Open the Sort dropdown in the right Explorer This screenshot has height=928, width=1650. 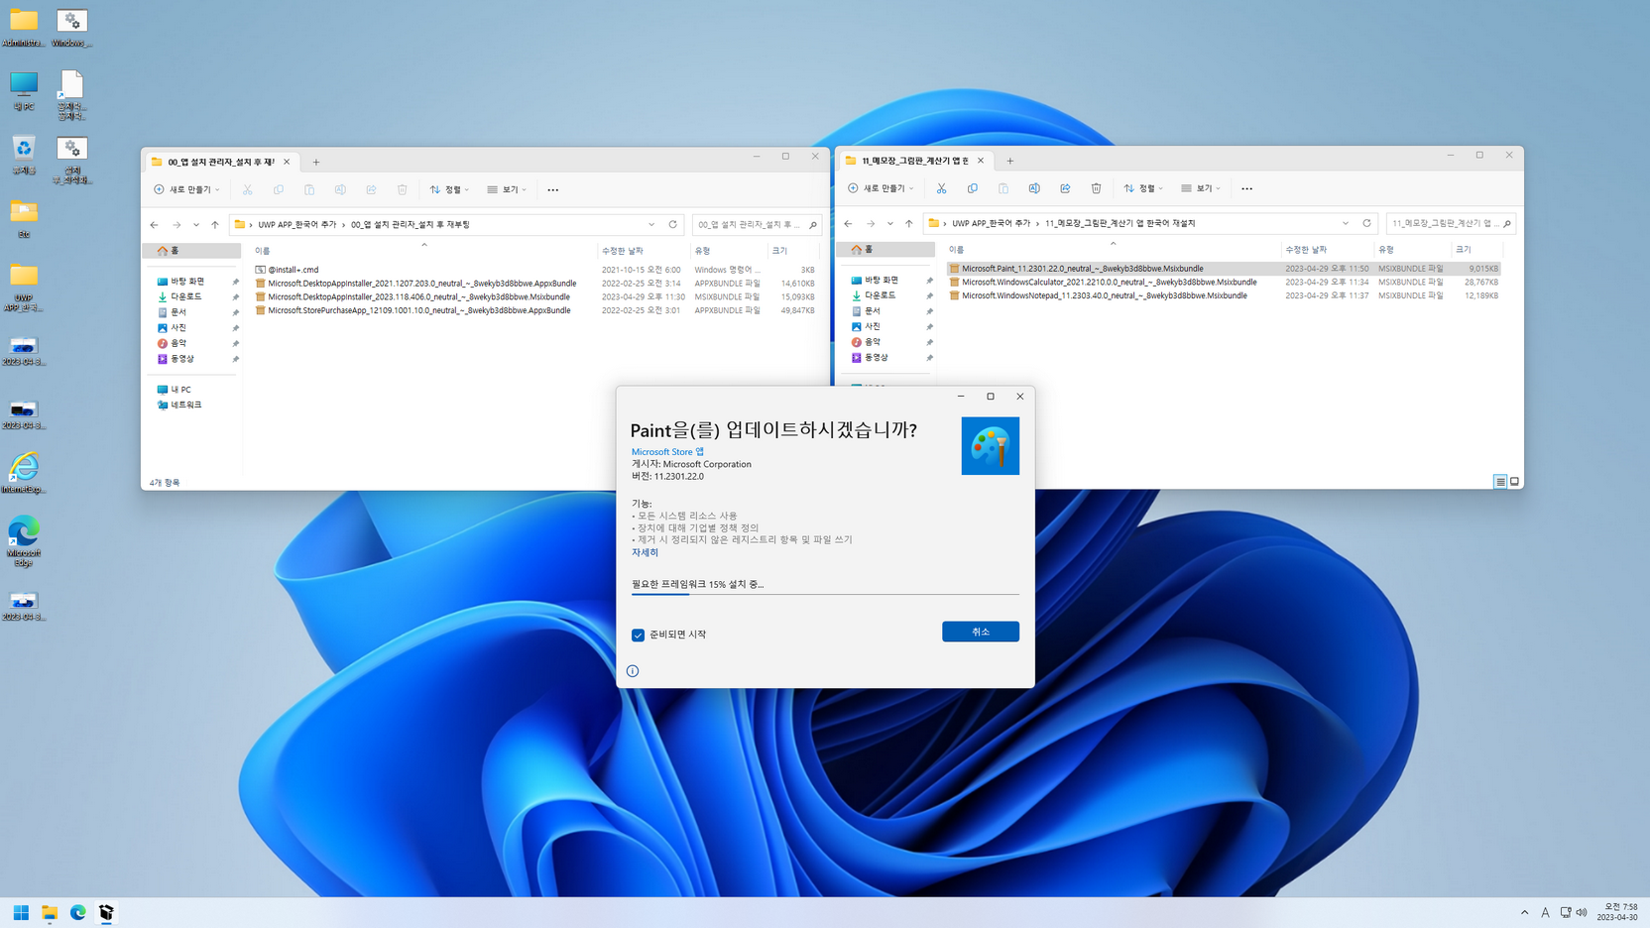point(1143,188)
